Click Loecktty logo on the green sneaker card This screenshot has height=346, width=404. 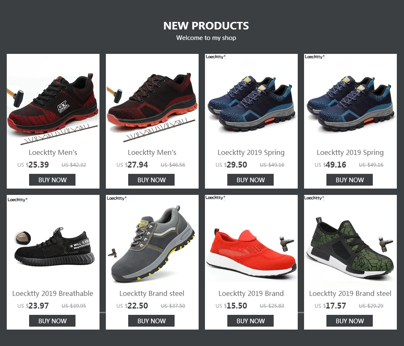(x=314, y=198)
